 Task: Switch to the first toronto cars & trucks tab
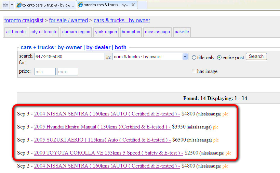(45, 5)
